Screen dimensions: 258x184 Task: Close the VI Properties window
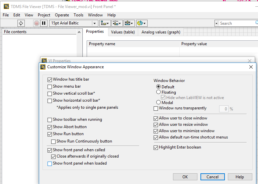point(250,61)
